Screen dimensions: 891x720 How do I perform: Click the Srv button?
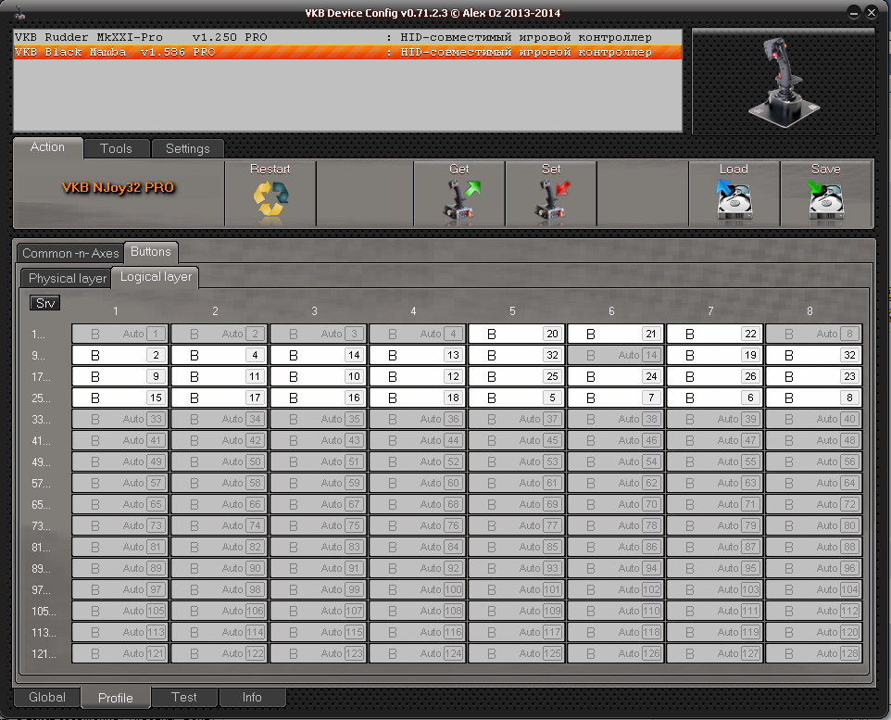pyautogui.click(x=45, y=303)
